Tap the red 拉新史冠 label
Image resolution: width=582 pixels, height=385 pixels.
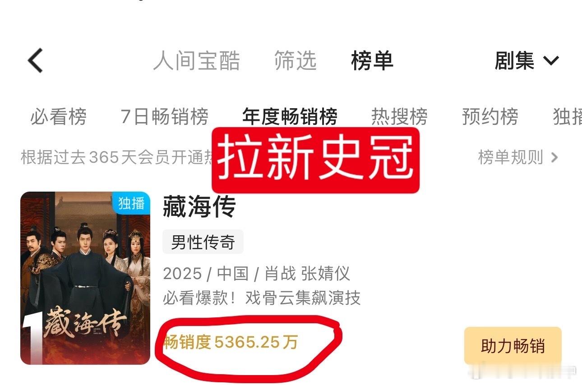click(x=316, y=160)
